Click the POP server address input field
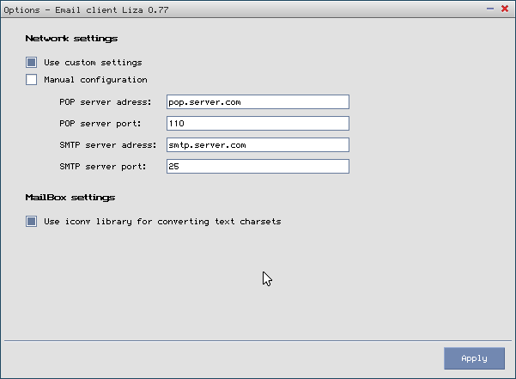The width and height of the screenshot is (516, 379). 258,102
